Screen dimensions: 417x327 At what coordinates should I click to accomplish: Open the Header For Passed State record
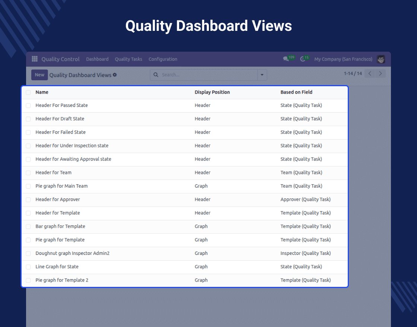[62, 106]
